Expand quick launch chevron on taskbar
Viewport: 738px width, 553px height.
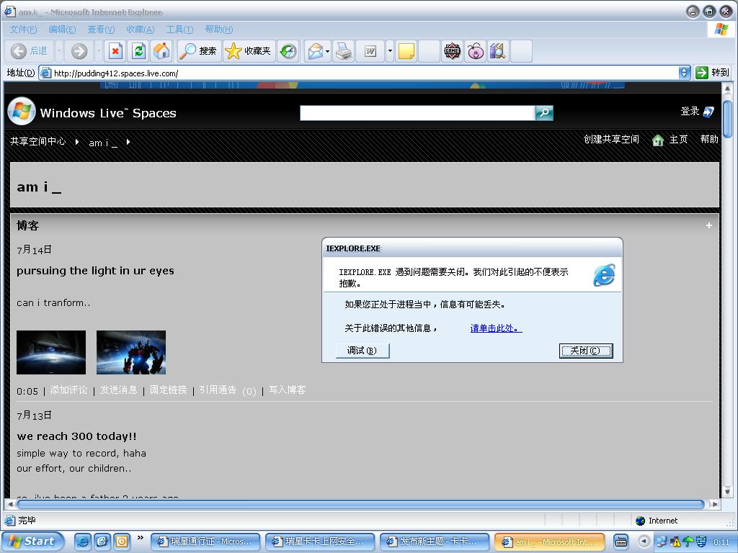tap(141, 537)
